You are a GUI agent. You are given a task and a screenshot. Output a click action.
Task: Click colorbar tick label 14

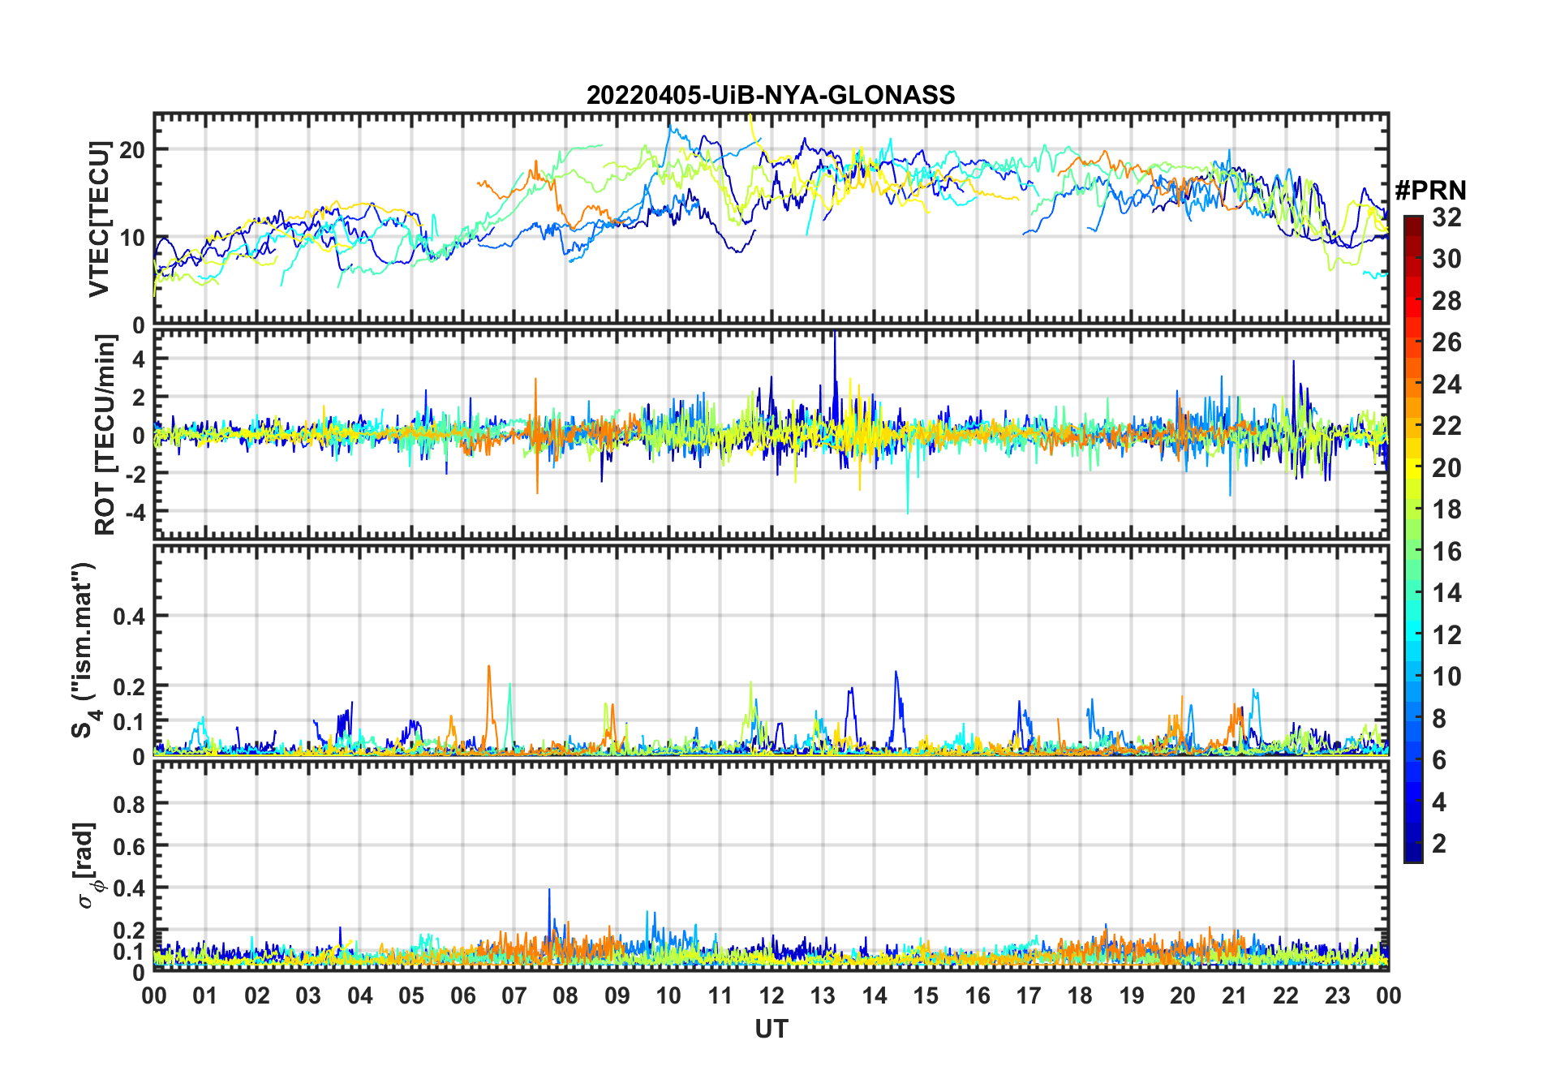click(1446, 593)
